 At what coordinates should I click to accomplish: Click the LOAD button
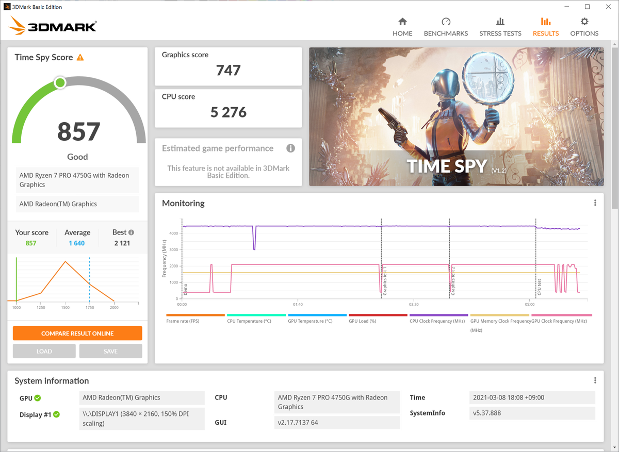(44, 351)
